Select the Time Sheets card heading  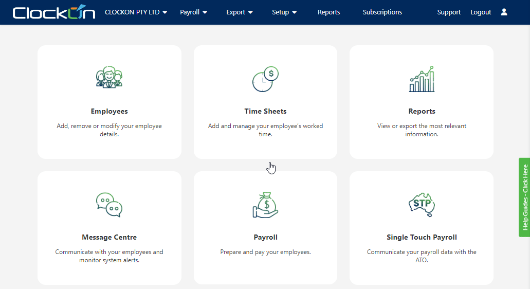pyautogui.click(x=265, y=111)
